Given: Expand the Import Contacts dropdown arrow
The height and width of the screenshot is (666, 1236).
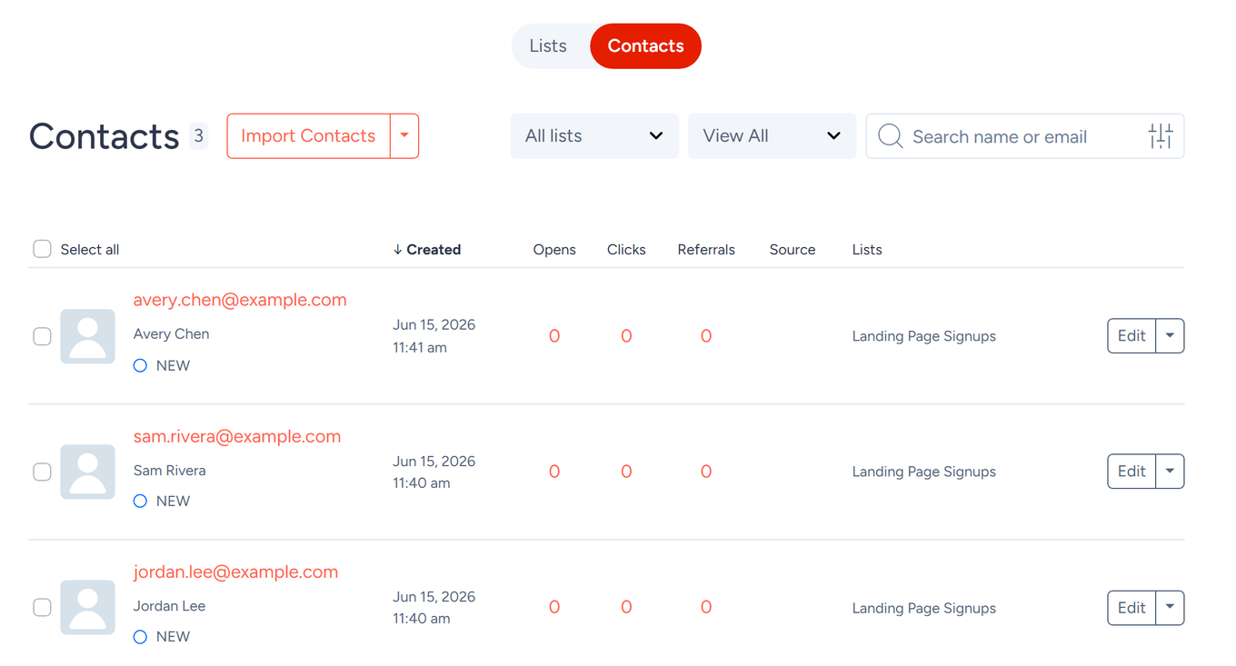Looking at the screenshot, I should coord(404,136).
